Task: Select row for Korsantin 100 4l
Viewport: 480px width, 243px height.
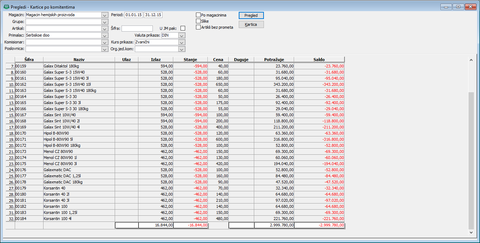Action: (79, 219)
